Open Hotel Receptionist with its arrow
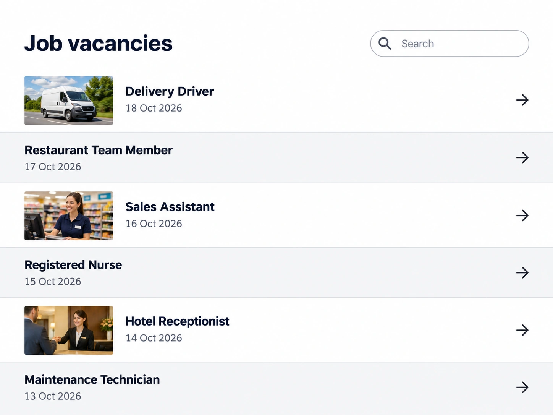 [x=522, y=330]
